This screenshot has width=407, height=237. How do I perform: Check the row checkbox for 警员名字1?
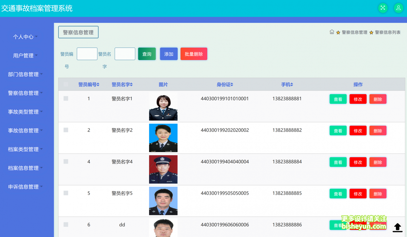click(66, 98)
